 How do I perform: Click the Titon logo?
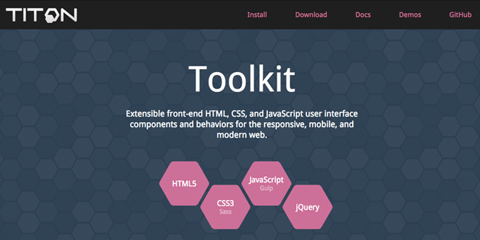click(41, 15)
